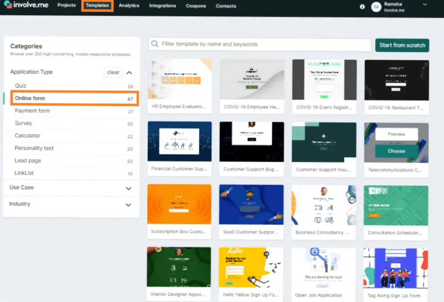Select Hello Yellow Sign Up template thumbnail
Viewport: 444px width, 302px height.
point(251,267)
